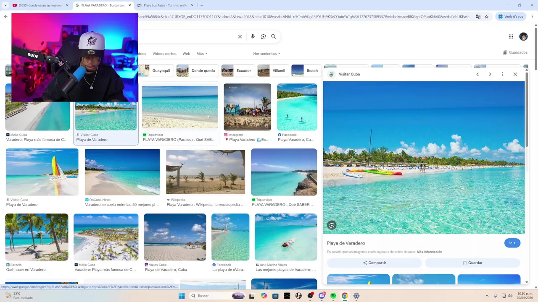Click 'Varadero: Playa más famosa de C...' Melia caption in first row
Viewport: 538px width, 302px height.
pyautogui.click(x=37, y=140)
